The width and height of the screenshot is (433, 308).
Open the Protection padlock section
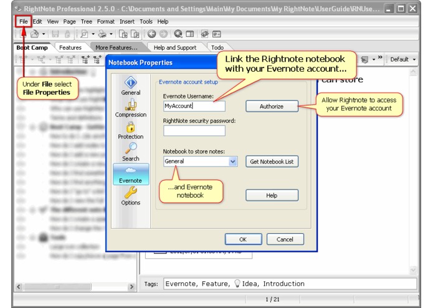(x=131, y=130)
